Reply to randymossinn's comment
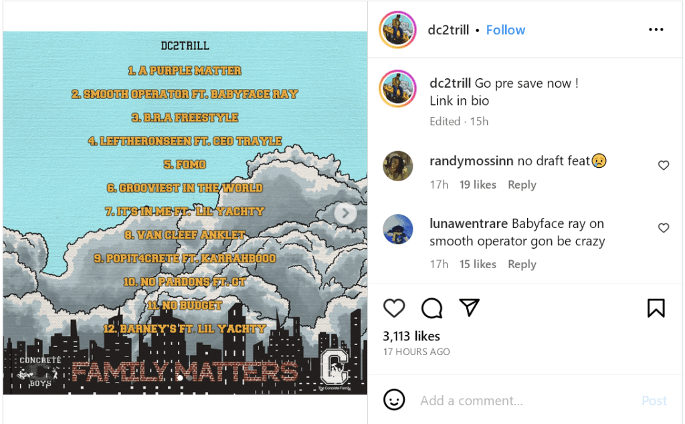 tap(522, 185)
